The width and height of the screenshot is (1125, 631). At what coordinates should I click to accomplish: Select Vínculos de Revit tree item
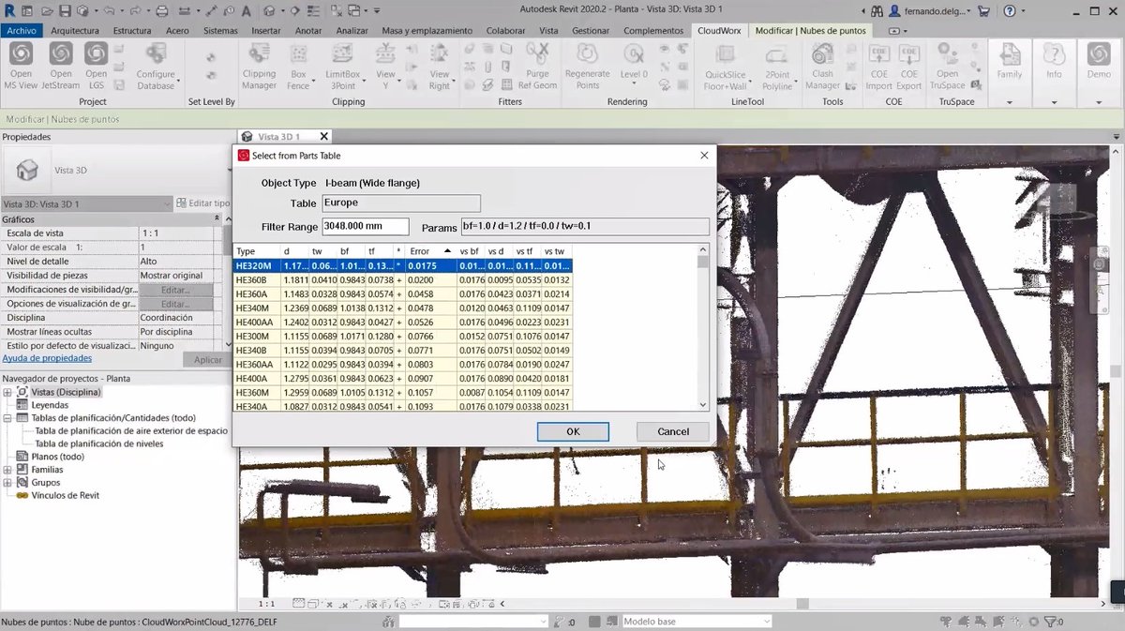pos(65,495)
